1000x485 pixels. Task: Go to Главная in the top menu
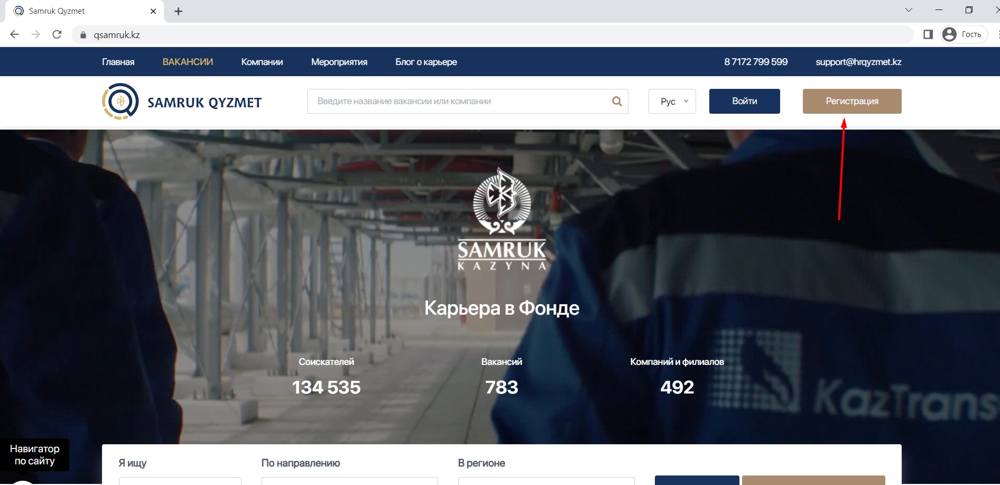[x=118, y=62]
